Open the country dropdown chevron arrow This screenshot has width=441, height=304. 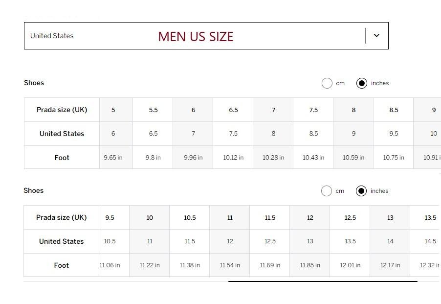coord(376,36)
